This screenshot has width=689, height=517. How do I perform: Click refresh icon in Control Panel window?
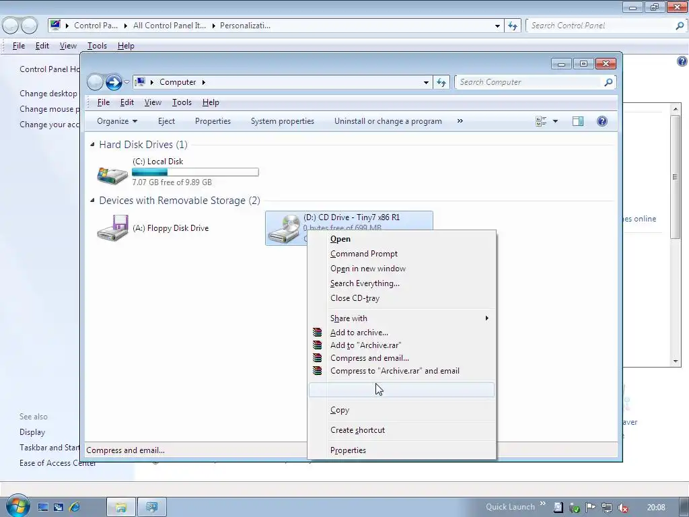coord(512,26)
